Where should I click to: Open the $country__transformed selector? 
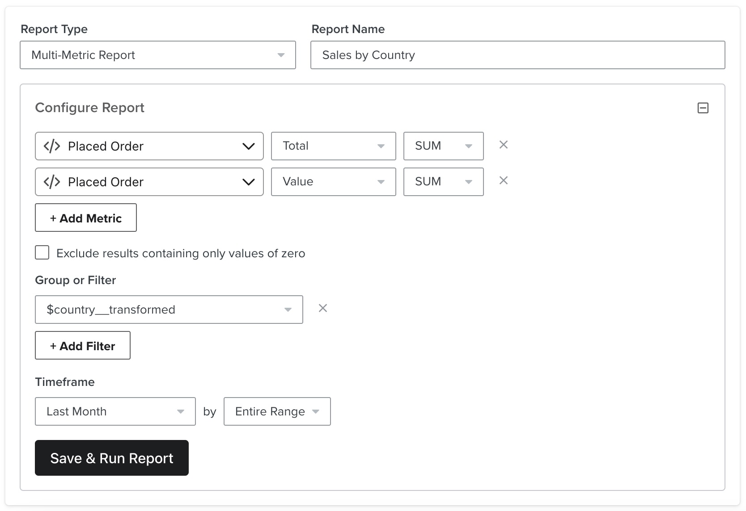(169, 309)
